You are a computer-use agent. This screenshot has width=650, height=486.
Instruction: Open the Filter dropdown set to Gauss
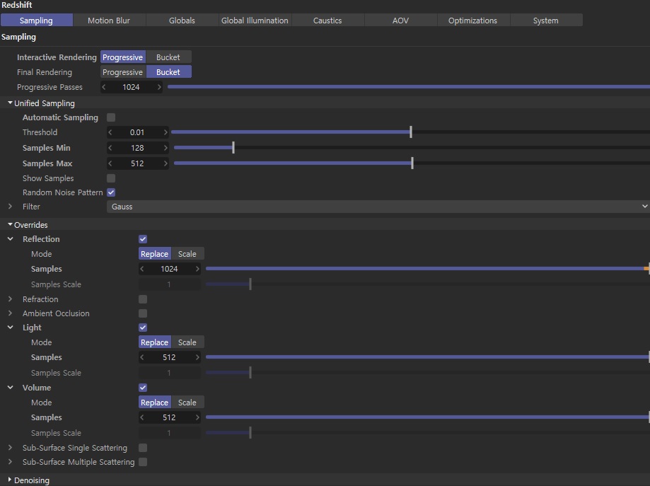(378, 207)
